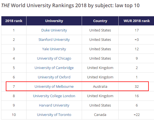Click the WUR 2018 rank header
Viewport: 154px width, 122px height.
(x=137, y=21)
